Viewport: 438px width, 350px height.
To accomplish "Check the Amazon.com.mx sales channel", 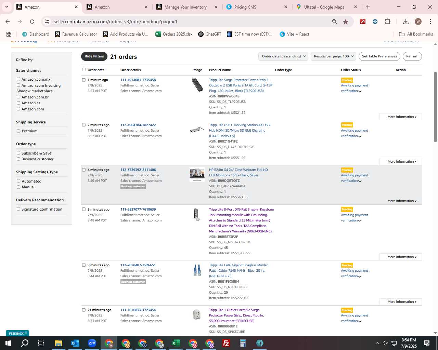I will click(18, 79).
